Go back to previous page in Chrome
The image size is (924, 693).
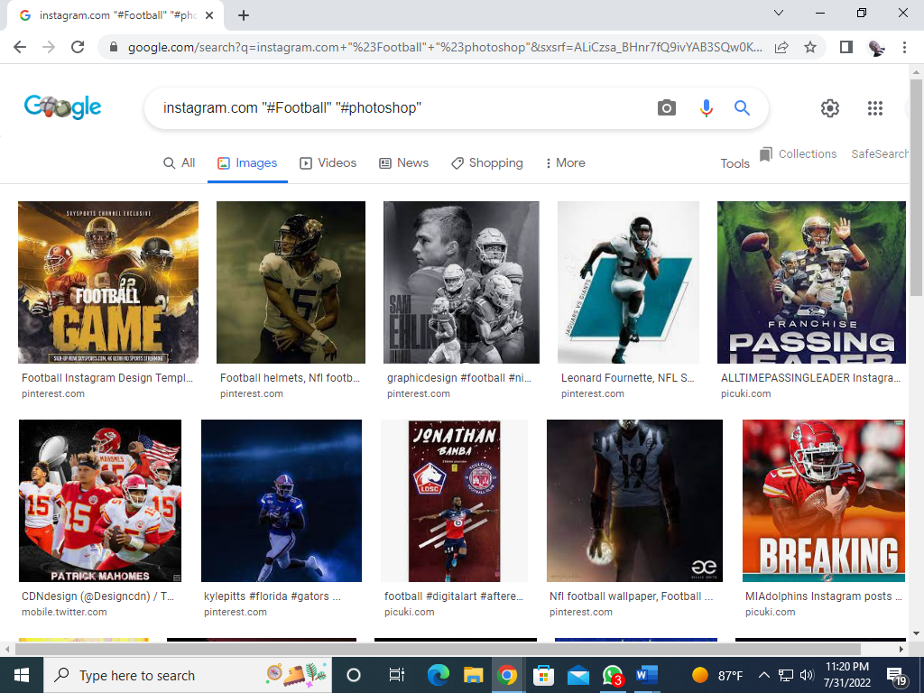(20, 47)
